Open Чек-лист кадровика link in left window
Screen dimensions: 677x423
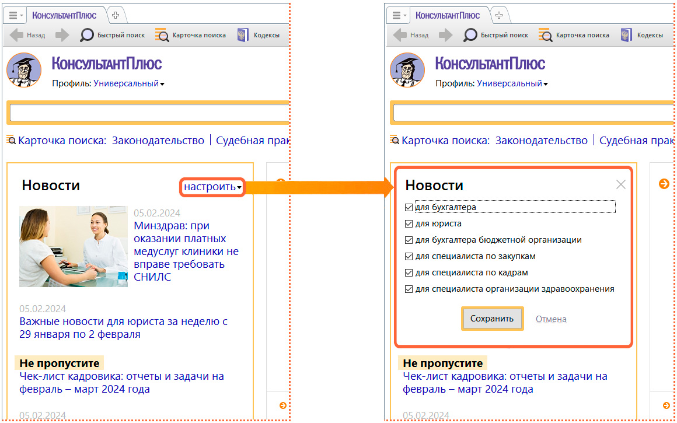click(x=122, y=383)
